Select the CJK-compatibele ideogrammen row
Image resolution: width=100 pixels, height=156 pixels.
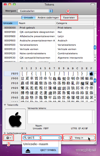(48, 32)
